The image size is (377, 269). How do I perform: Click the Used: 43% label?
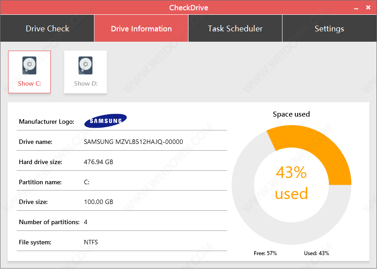(316, 253)
